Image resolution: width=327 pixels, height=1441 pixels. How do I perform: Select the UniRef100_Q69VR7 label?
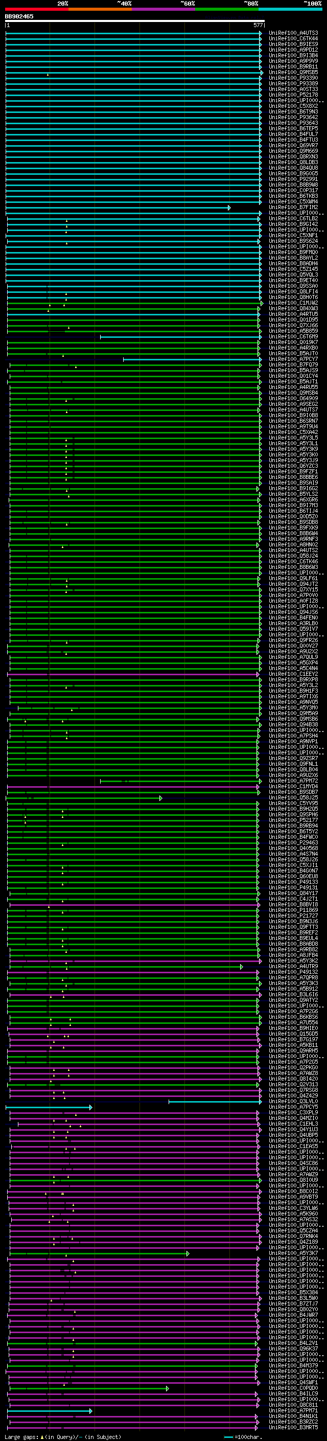pos(293,146)
